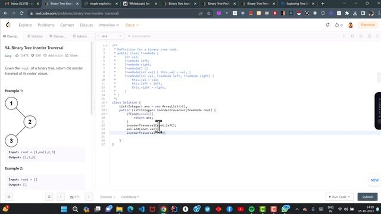Switch to the Inbox Gmail browser tab
This screenshot has height=214, width=381.
pos(22,4)
